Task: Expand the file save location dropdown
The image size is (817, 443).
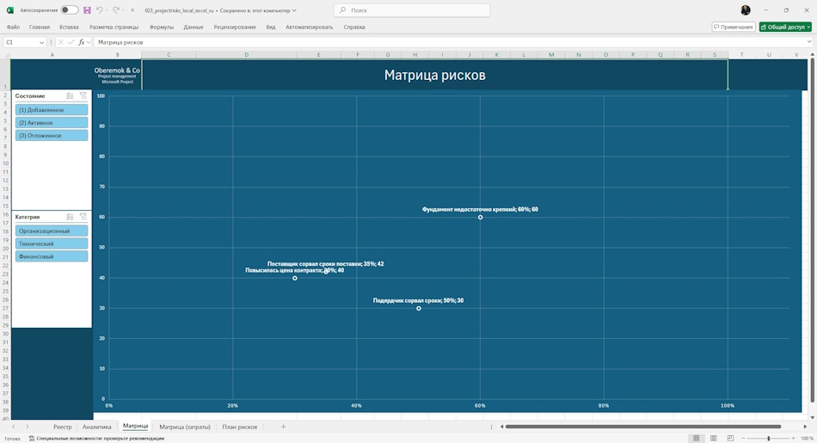Action: [294, 10]
